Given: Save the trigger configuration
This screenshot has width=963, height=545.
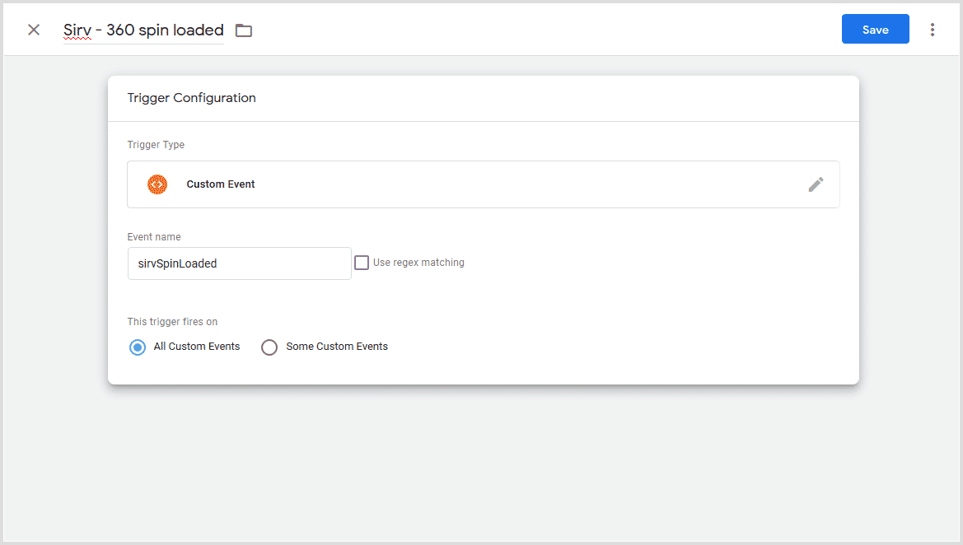Looking at the screenshot, I should 875,29.
